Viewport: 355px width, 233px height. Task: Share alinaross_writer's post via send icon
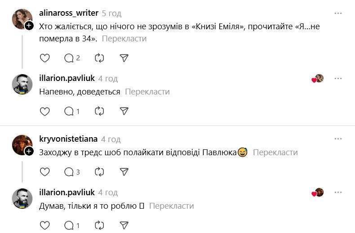pos(125,58)
